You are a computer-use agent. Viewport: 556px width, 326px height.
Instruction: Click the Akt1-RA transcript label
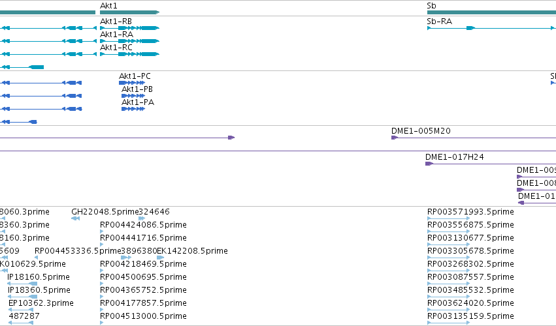[117, 35]
